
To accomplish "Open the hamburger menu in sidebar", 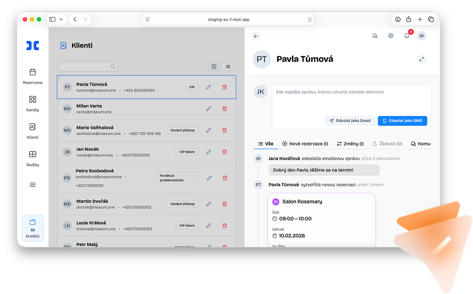I will point(32,185).
